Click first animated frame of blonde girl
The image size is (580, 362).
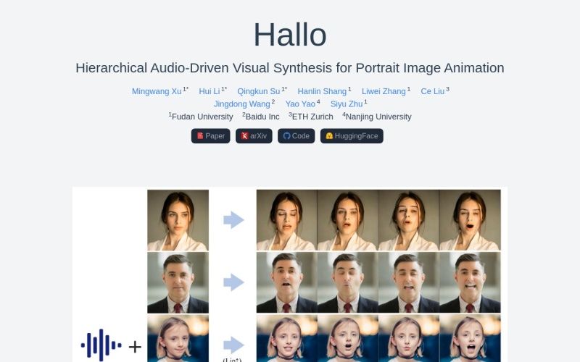[286, 338]
